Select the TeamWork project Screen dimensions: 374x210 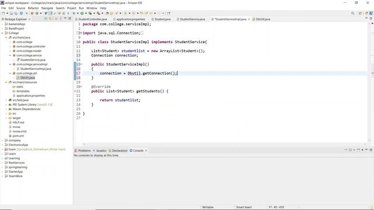(16, 176)
